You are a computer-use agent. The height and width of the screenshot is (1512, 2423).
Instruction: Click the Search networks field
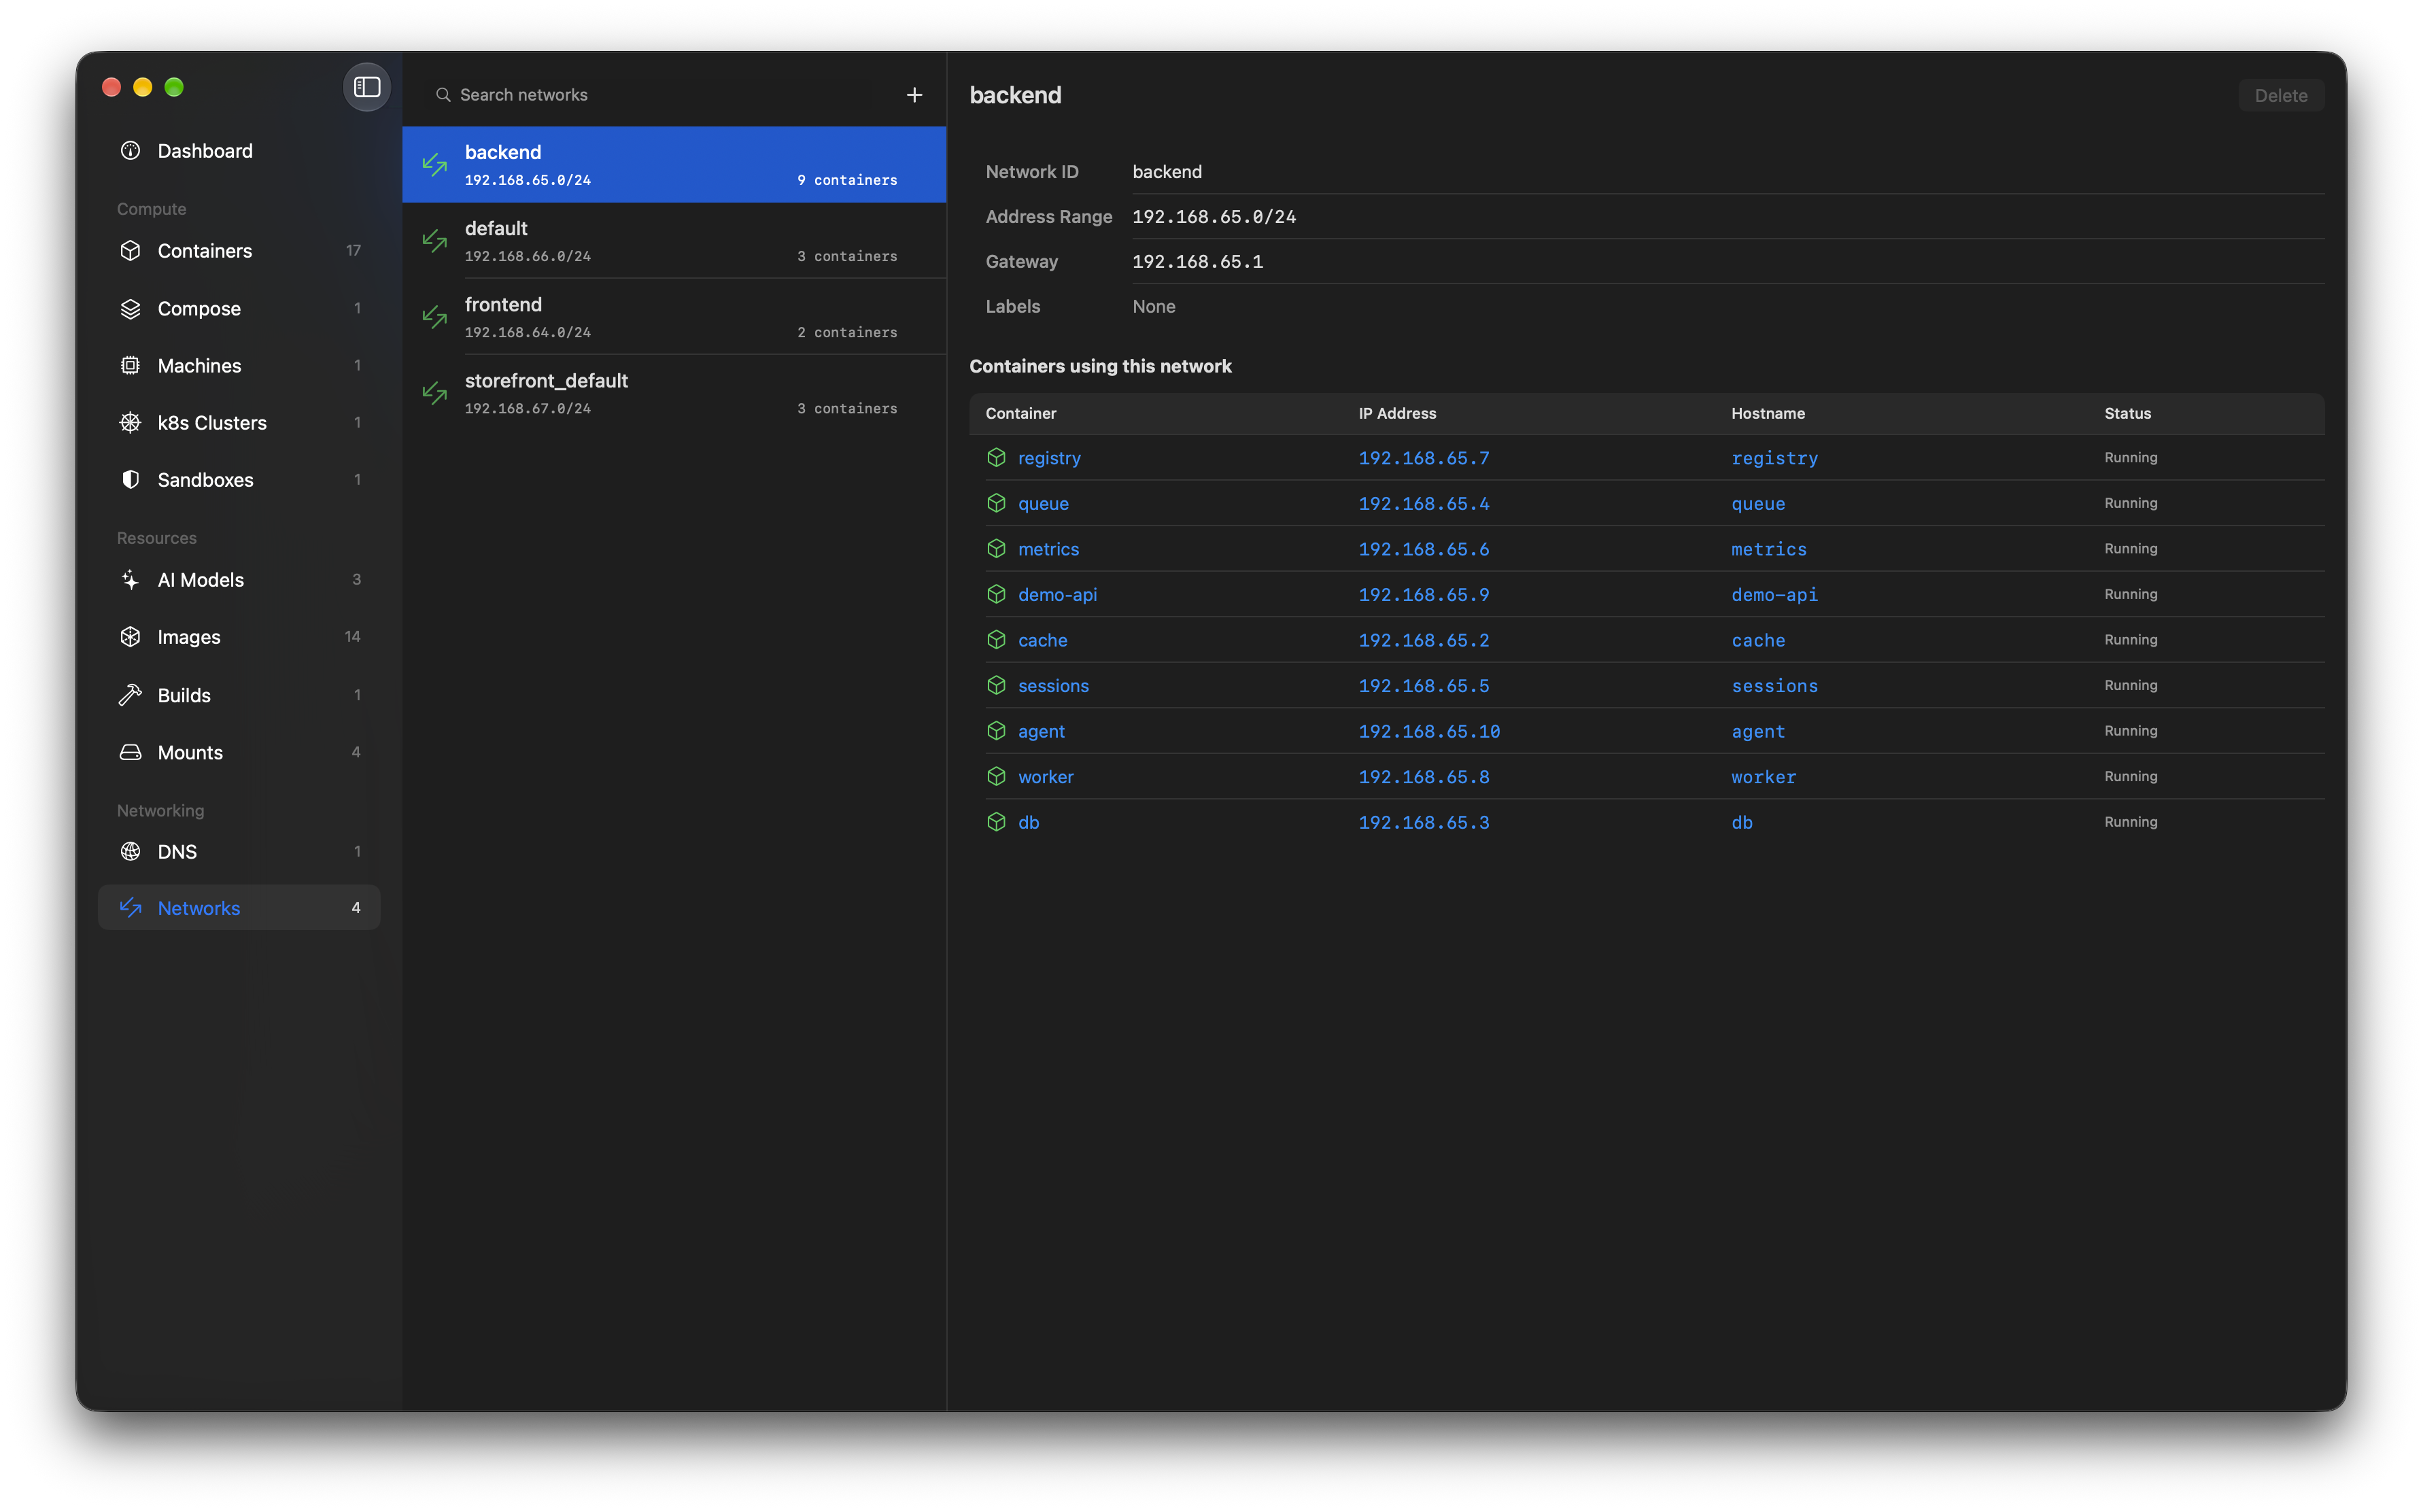tap(660, 95)
